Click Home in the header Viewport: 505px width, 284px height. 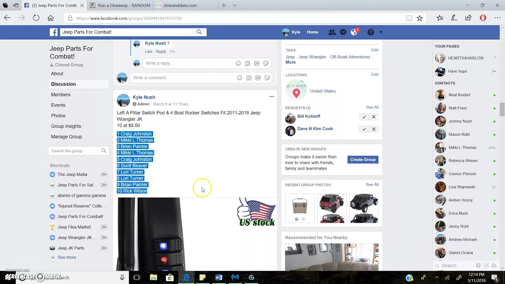click(312, 32)
